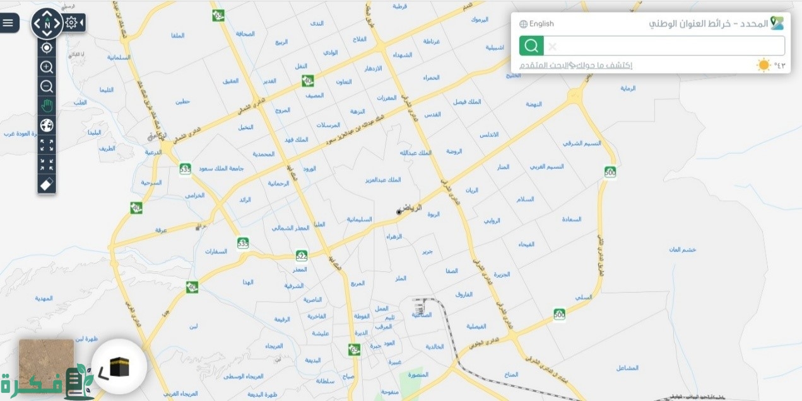Collapse the toolbar with the arrow next to gear
The image size is (802, 401).
(x=82, y=23)
